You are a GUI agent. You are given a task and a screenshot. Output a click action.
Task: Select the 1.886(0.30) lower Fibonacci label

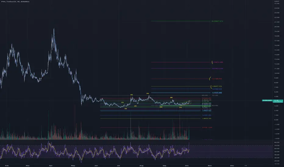coord(207,118)
